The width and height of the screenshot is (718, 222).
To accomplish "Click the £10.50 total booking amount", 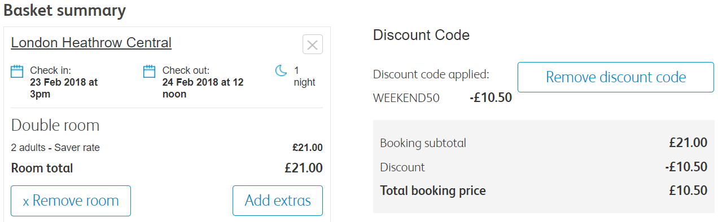I will [x=688, y=190].
